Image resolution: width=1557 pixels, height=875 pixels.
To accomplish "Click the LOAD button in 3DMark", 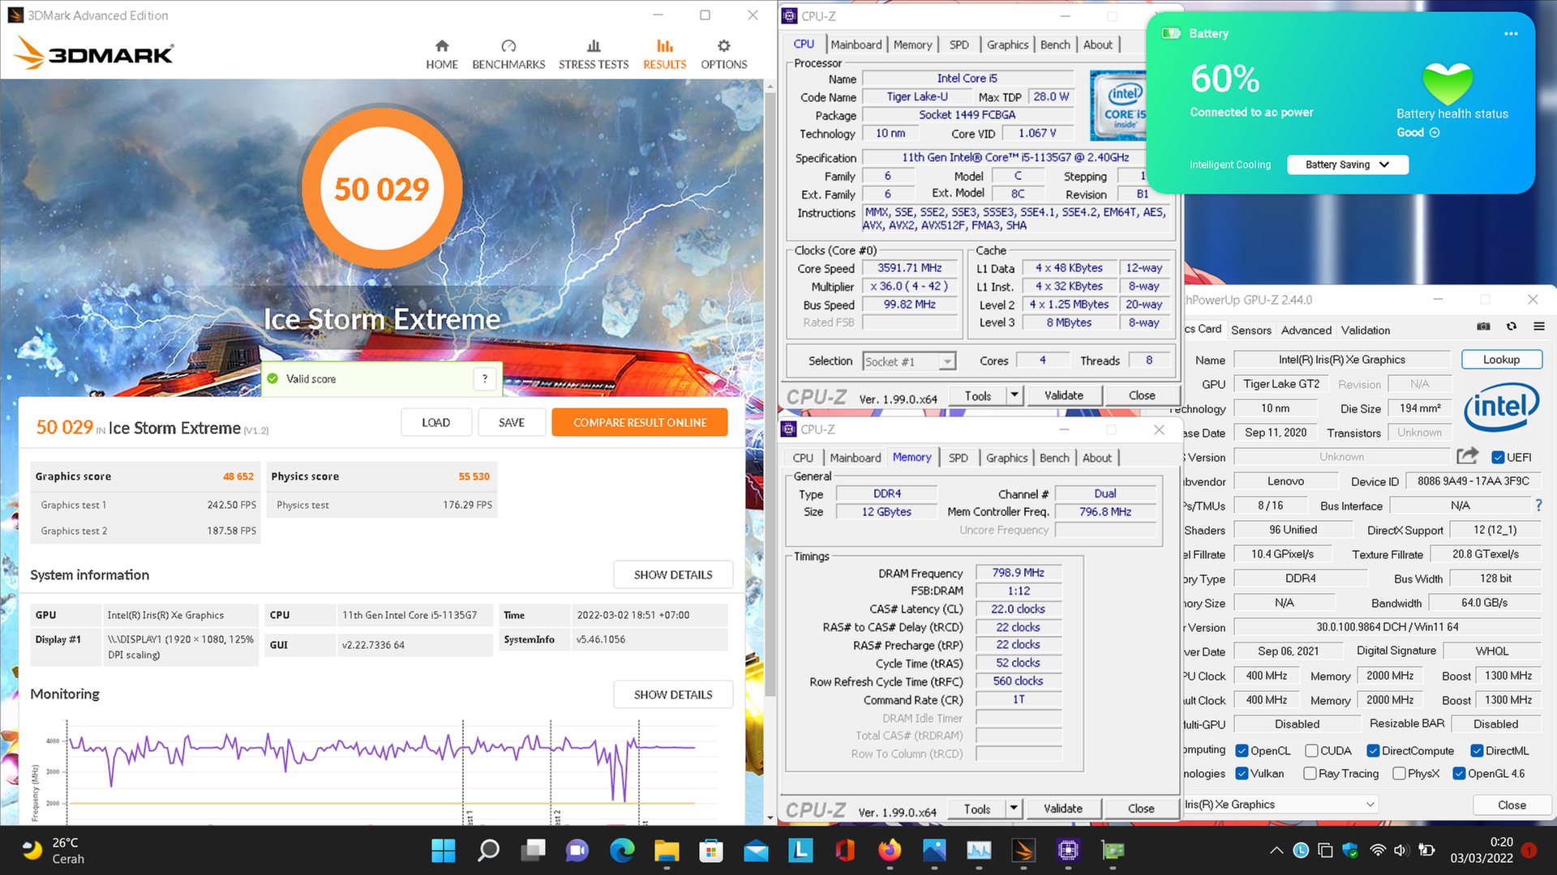I will click(x=435, y=422).
